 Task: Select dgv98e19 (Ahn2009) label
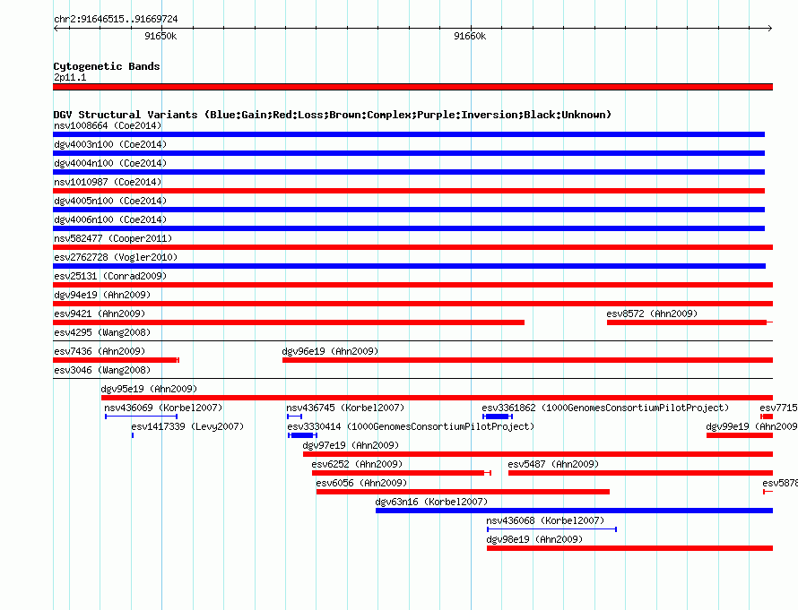coord(535,539)
